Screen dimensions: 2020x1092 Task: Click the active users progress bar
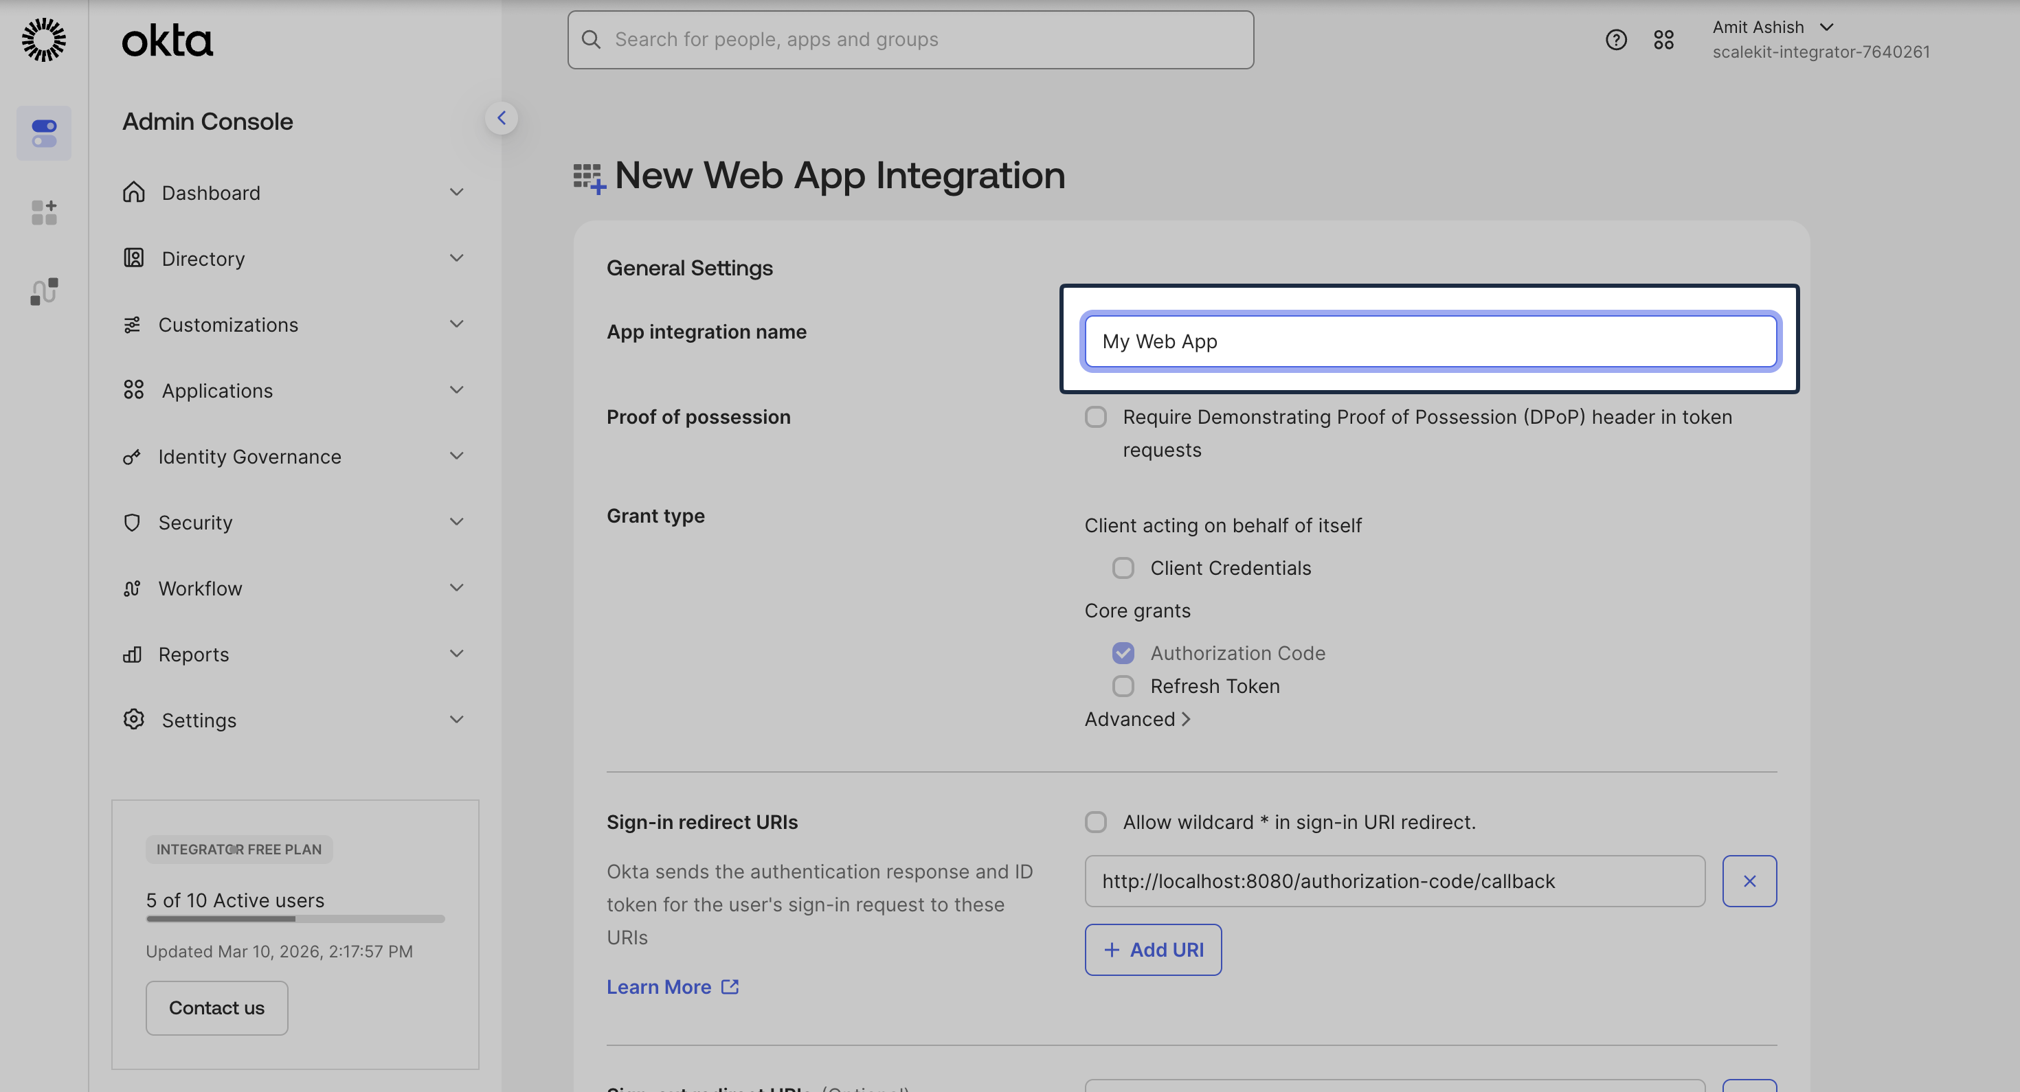(294, 920)
